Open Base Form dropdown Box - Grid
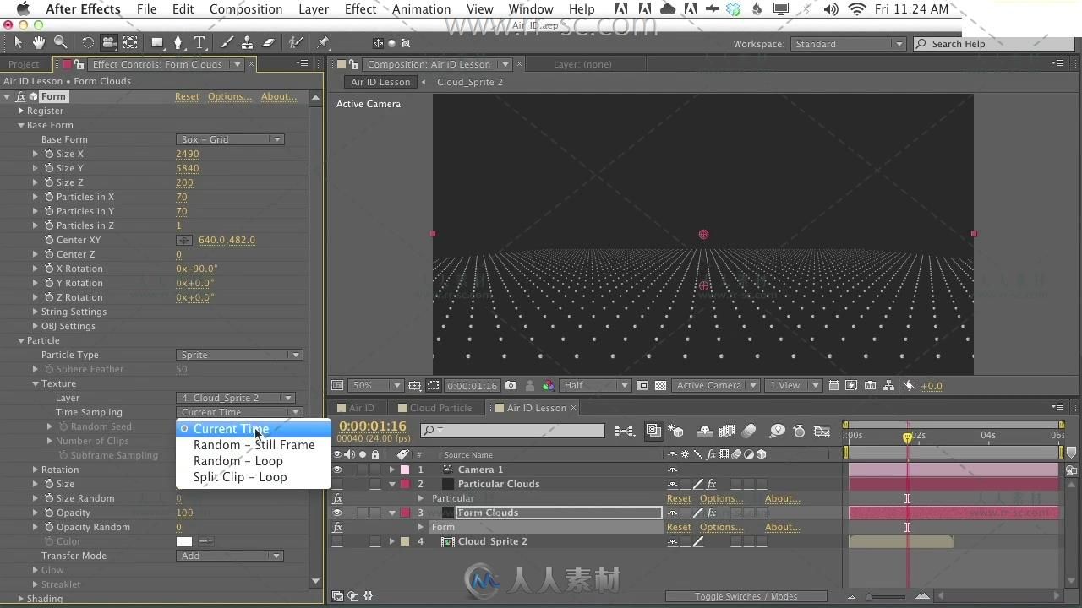This screenshot has width=1082, height=608. click(x=230, y=139)
